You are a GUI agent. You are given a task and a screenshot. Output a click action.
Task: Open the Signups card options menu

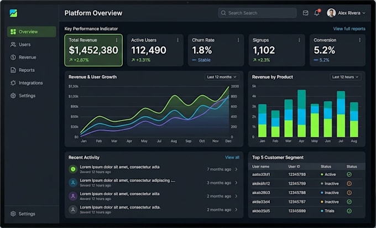pos(299,40)
